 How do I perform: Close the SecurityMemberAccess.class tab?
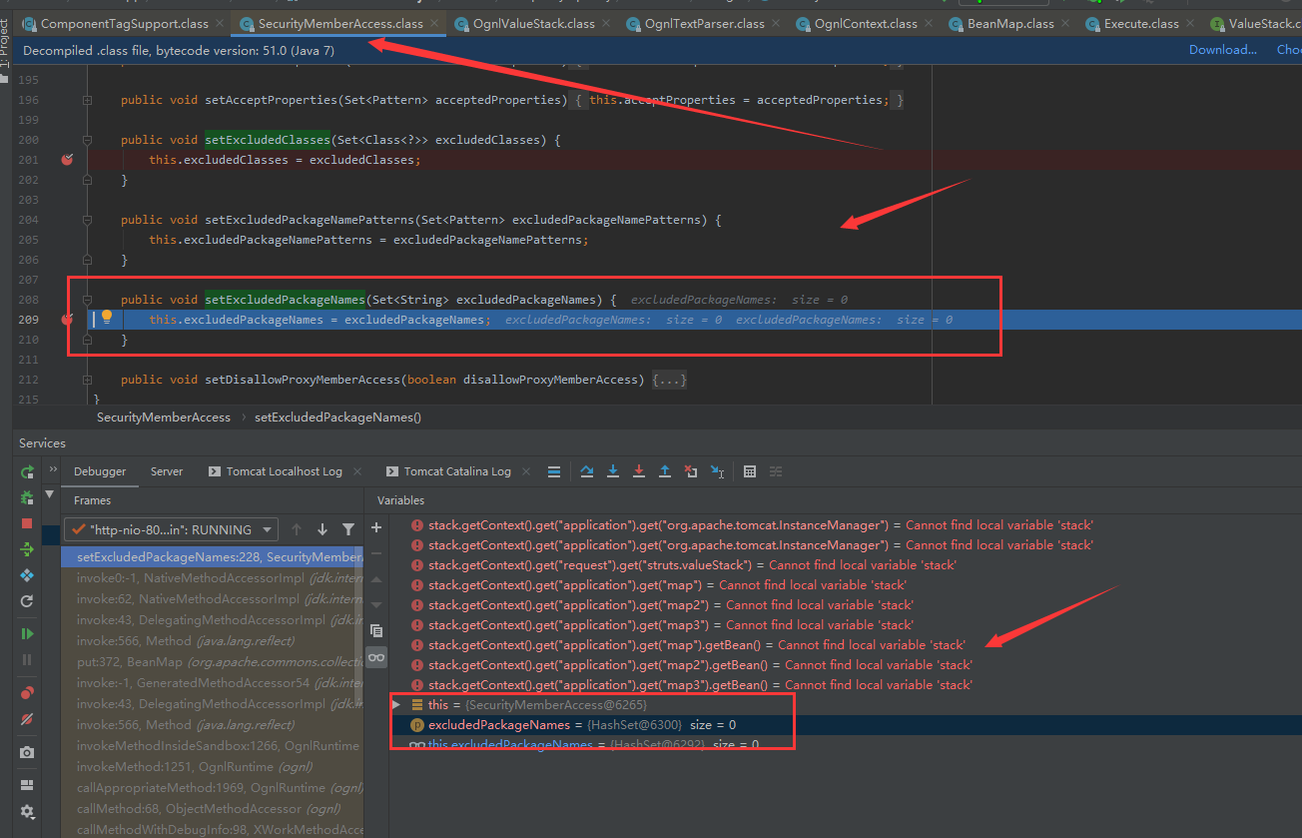tap(434, 23)
